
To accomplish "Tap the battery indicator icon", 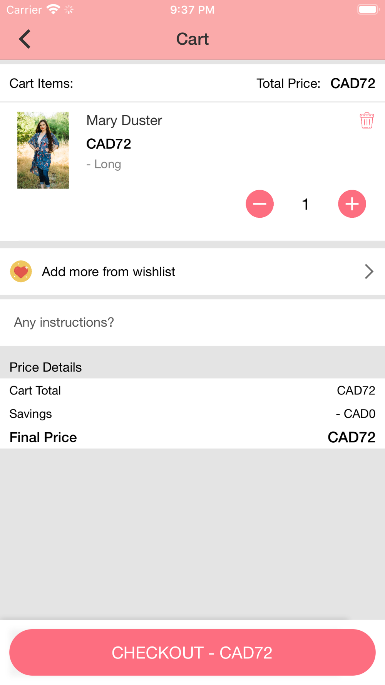I will coord(368,9).
